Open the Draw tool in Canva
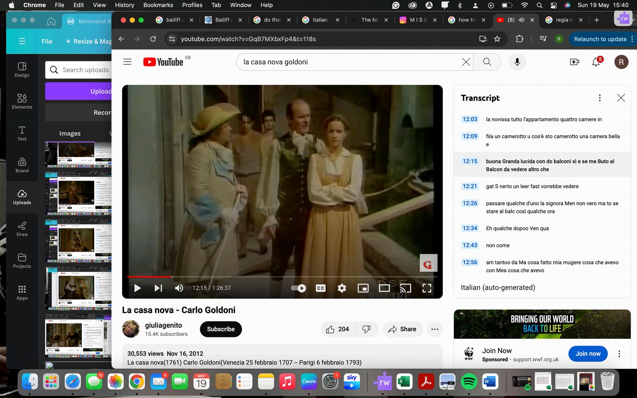The height and width of the screenshot is (398, 637). tap(22, 228)
